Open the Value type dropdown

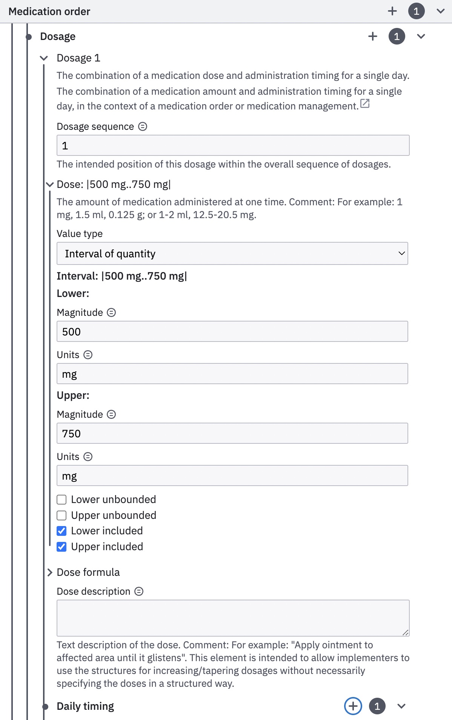click(x=232, y=254)
